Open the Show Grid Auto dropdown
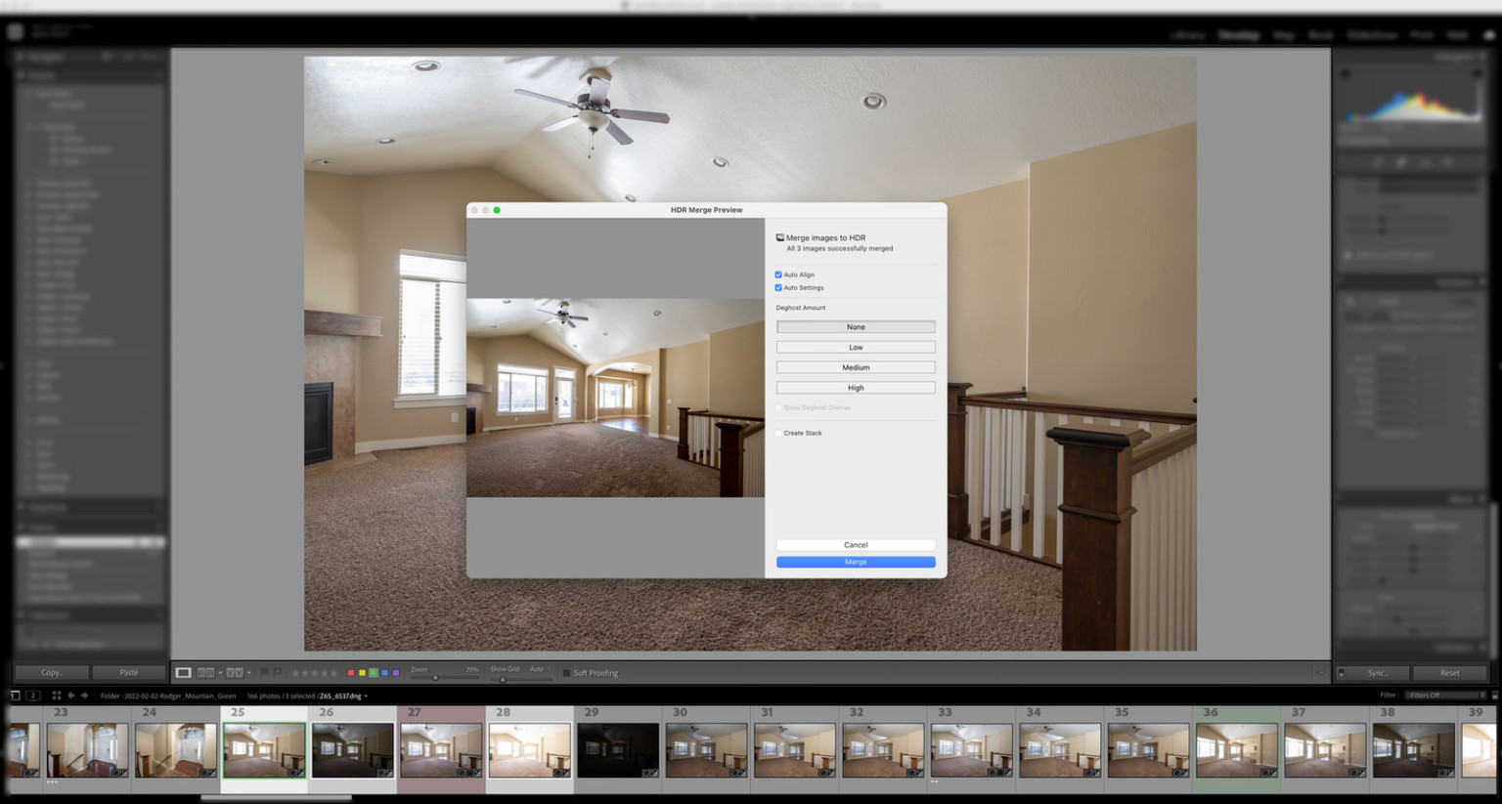Screen dimensions: 1502x804 (x=539, y=671)
